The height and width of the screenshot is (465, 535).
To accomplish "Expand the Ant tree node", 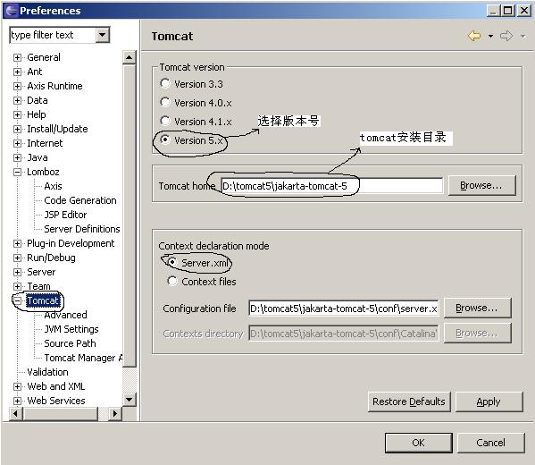I will tap(17, 72).
